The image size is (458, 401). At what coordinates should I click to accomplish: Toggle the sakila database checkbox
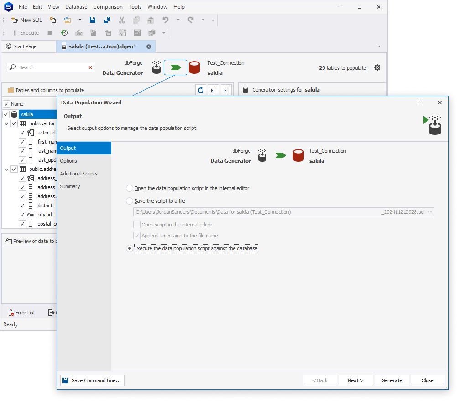(6, 114)
